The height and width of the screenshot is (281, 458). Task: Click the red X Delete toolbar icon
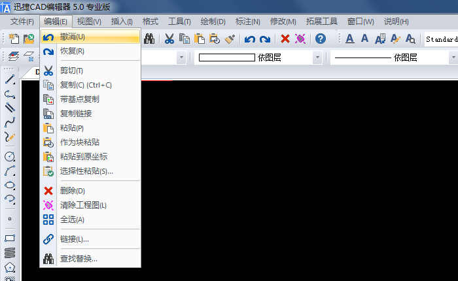pos(285,39)
